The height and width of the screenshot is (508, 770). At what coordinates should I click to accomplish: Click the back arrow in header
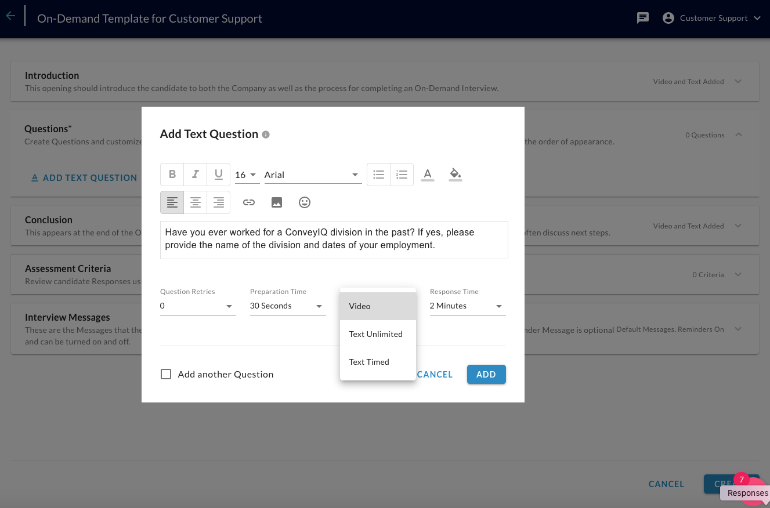[10, 16]
